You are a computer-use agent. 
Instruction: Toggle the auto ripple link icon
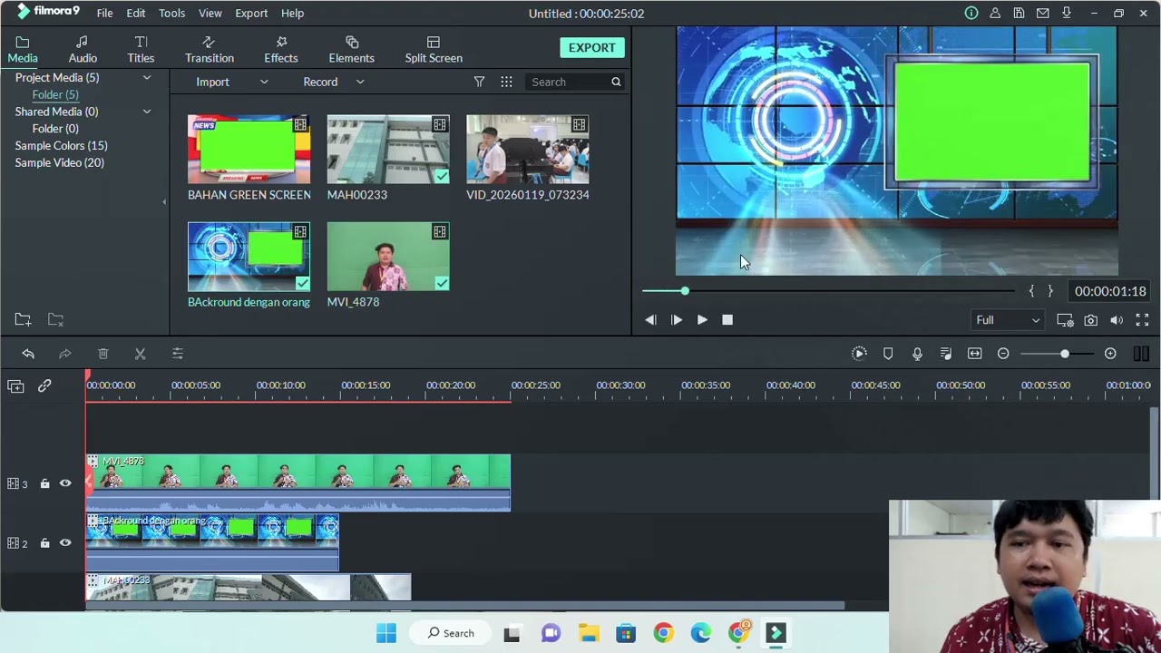tap(44, 386)
